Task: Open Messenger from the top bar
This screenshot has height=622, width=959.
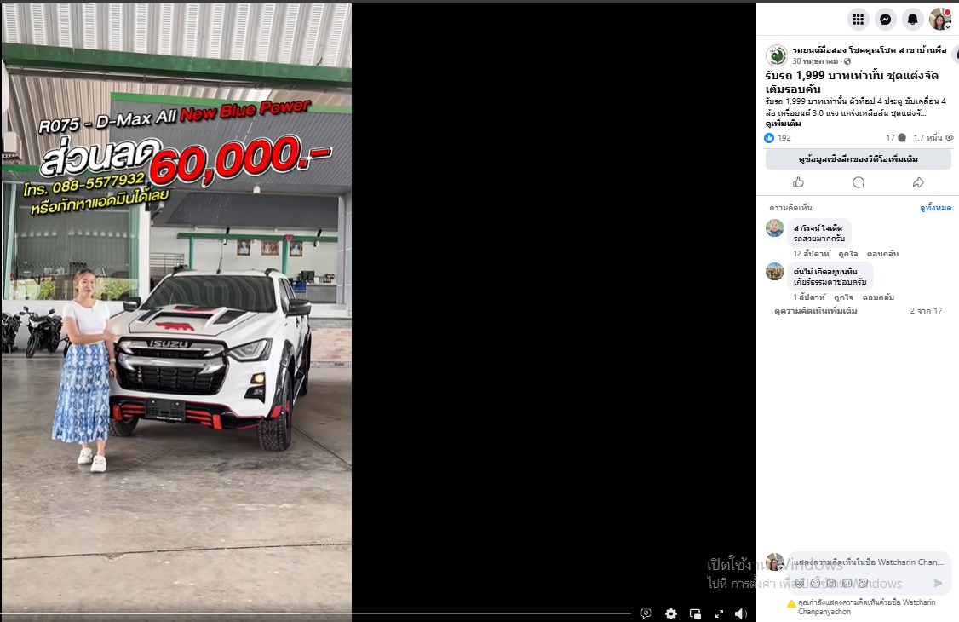Action: click(885, 20)
